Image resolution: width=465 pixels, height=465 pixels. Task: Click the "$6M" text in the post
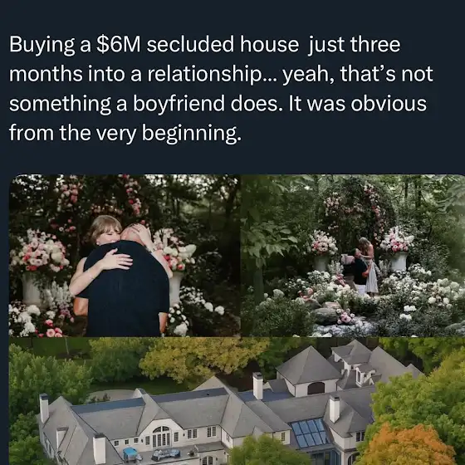tap(118, 45)
